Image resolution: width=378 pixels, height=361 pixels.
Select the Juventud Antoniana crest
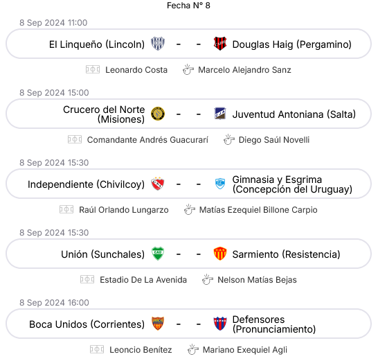220,114
